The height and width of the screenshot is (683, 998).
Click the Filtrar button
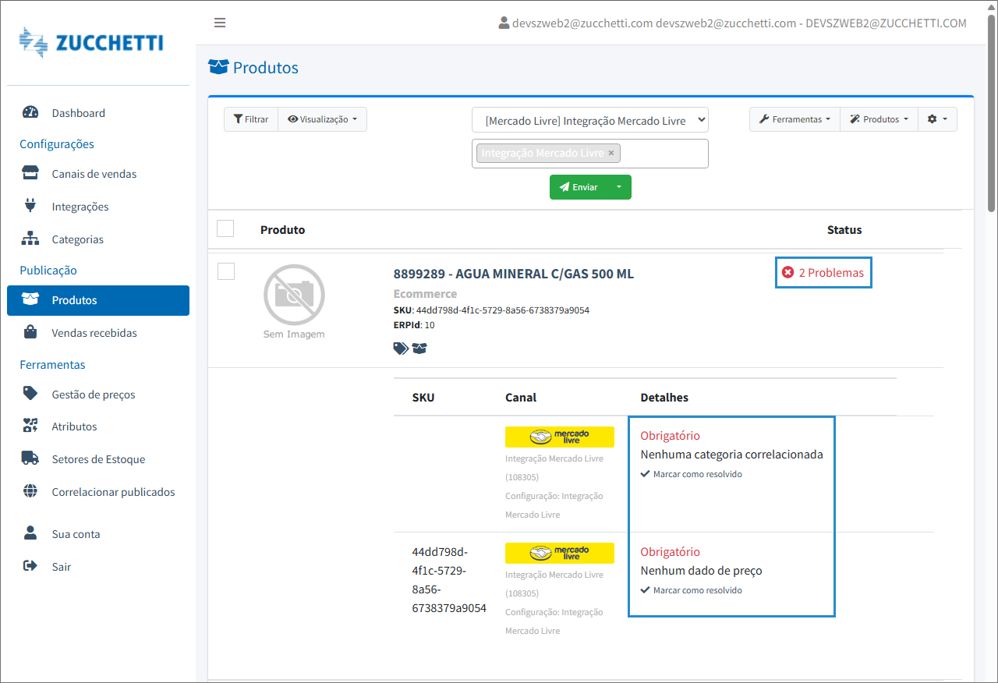(251, 119)
